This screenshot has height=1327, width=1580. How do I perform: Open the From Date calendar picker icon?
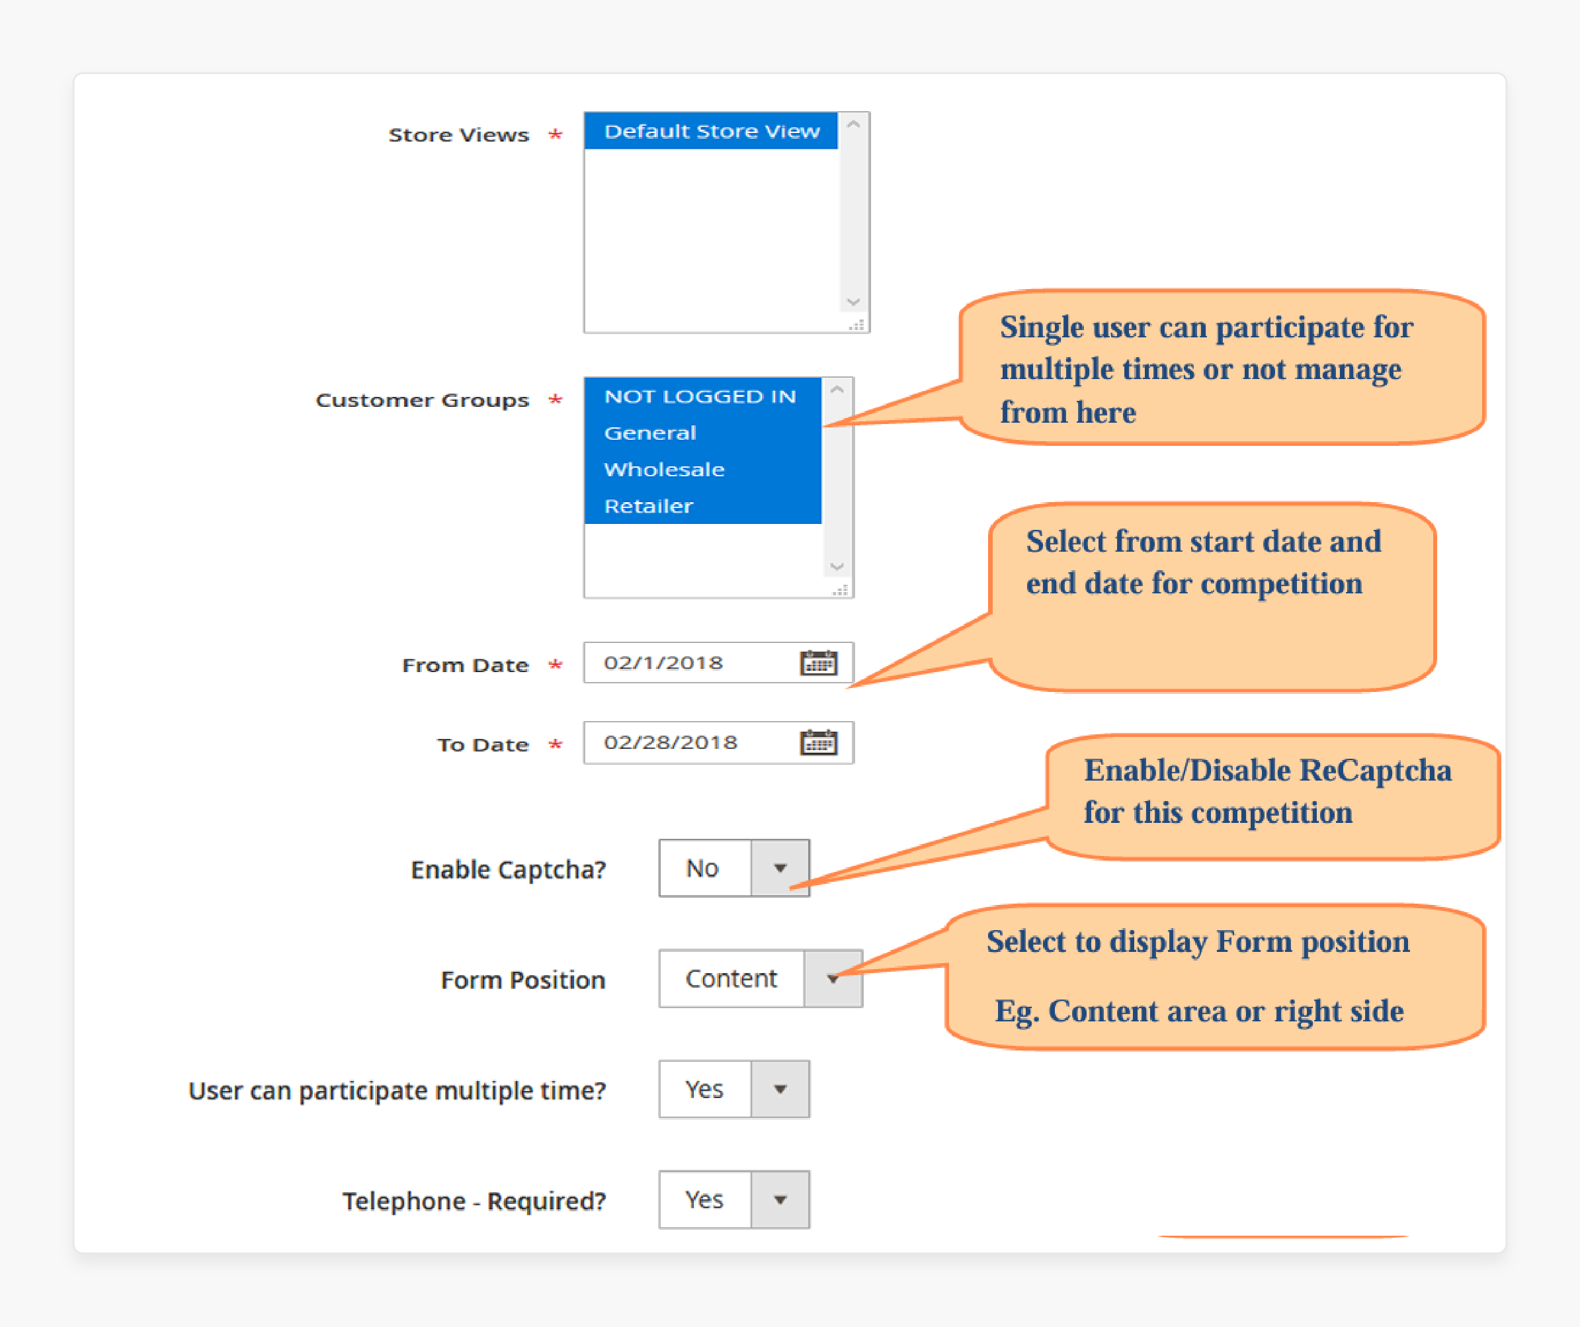point(819,662)
